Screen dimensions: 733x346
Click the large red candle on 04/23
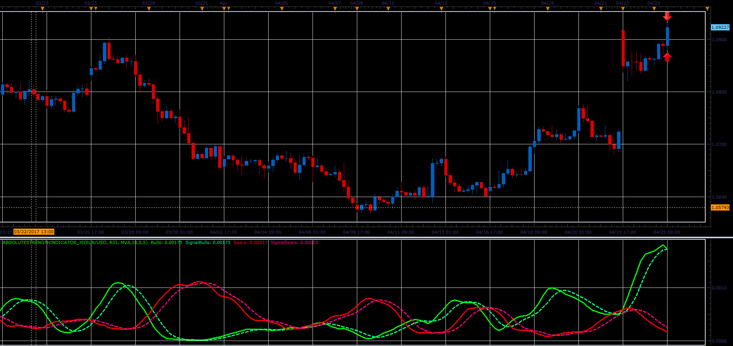(x=623, y=48)
